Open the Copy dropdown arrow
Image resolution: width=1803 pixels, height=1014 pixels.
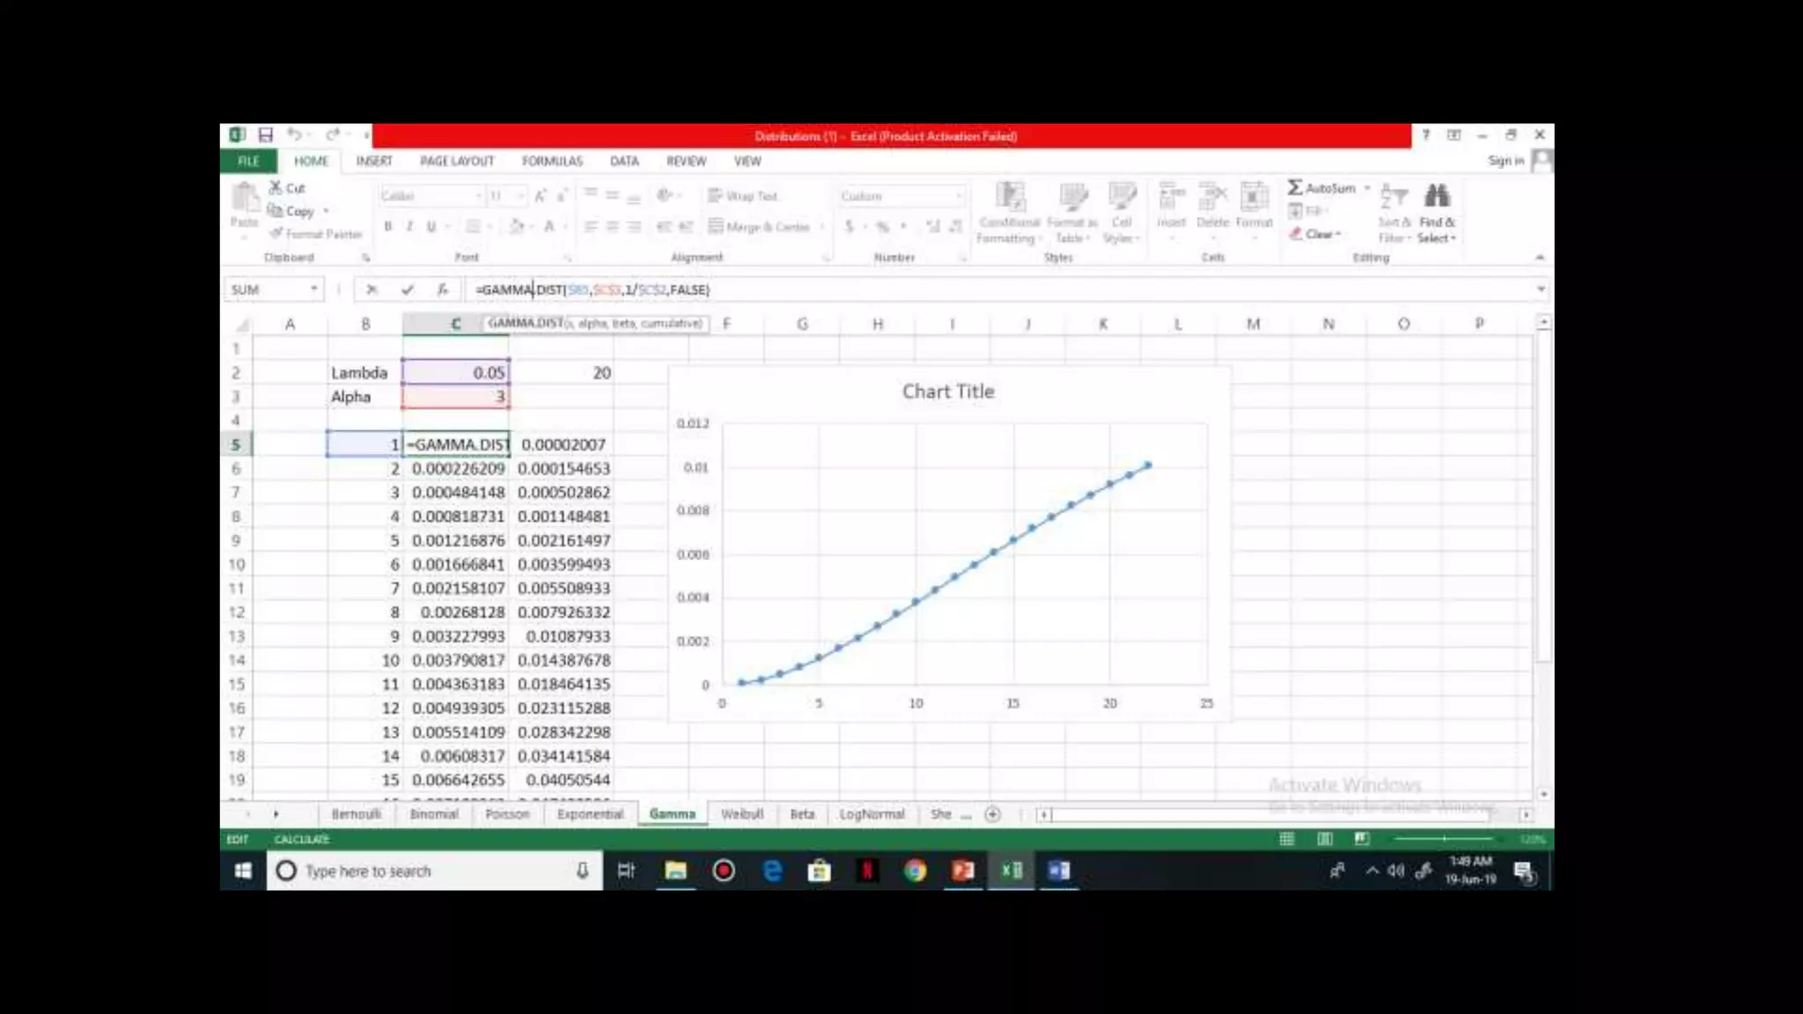coord(326,211)
